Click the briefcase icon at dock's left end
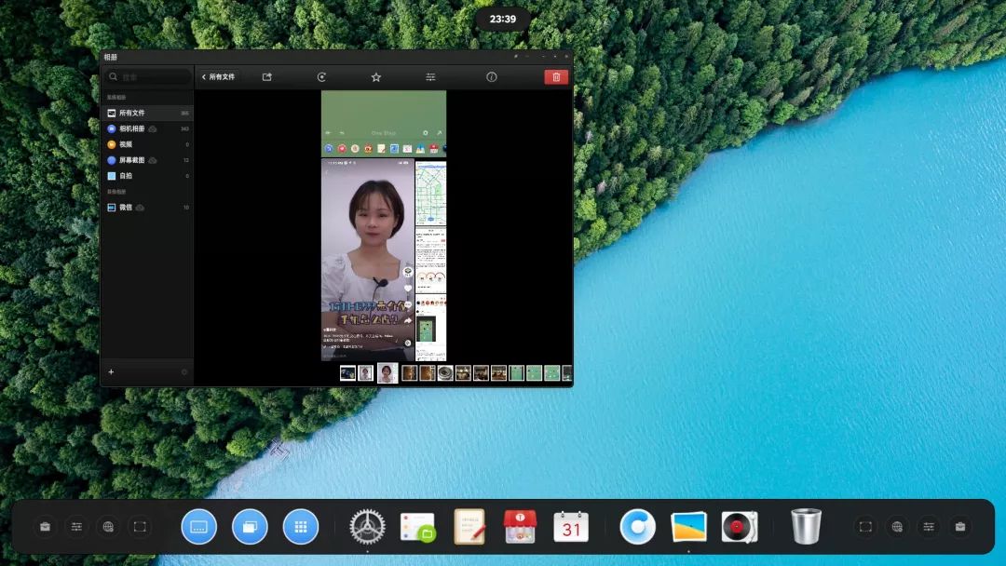Viewport: 1006px width, 566px height. [45, 527]
